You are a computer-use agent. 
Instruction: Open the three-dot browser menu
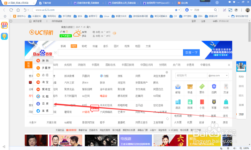click(x=241, y=10)
